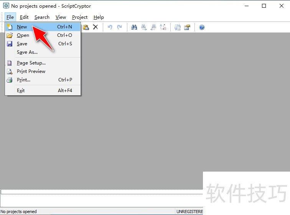This screenshot has width=290, height=215.
Task: Close the ScriptCryptor window
Action: pos(282,6)
